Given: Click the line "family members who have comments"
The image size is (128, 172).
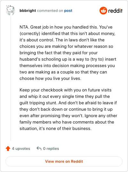Looking at the screenshot, I should point(67,122).
